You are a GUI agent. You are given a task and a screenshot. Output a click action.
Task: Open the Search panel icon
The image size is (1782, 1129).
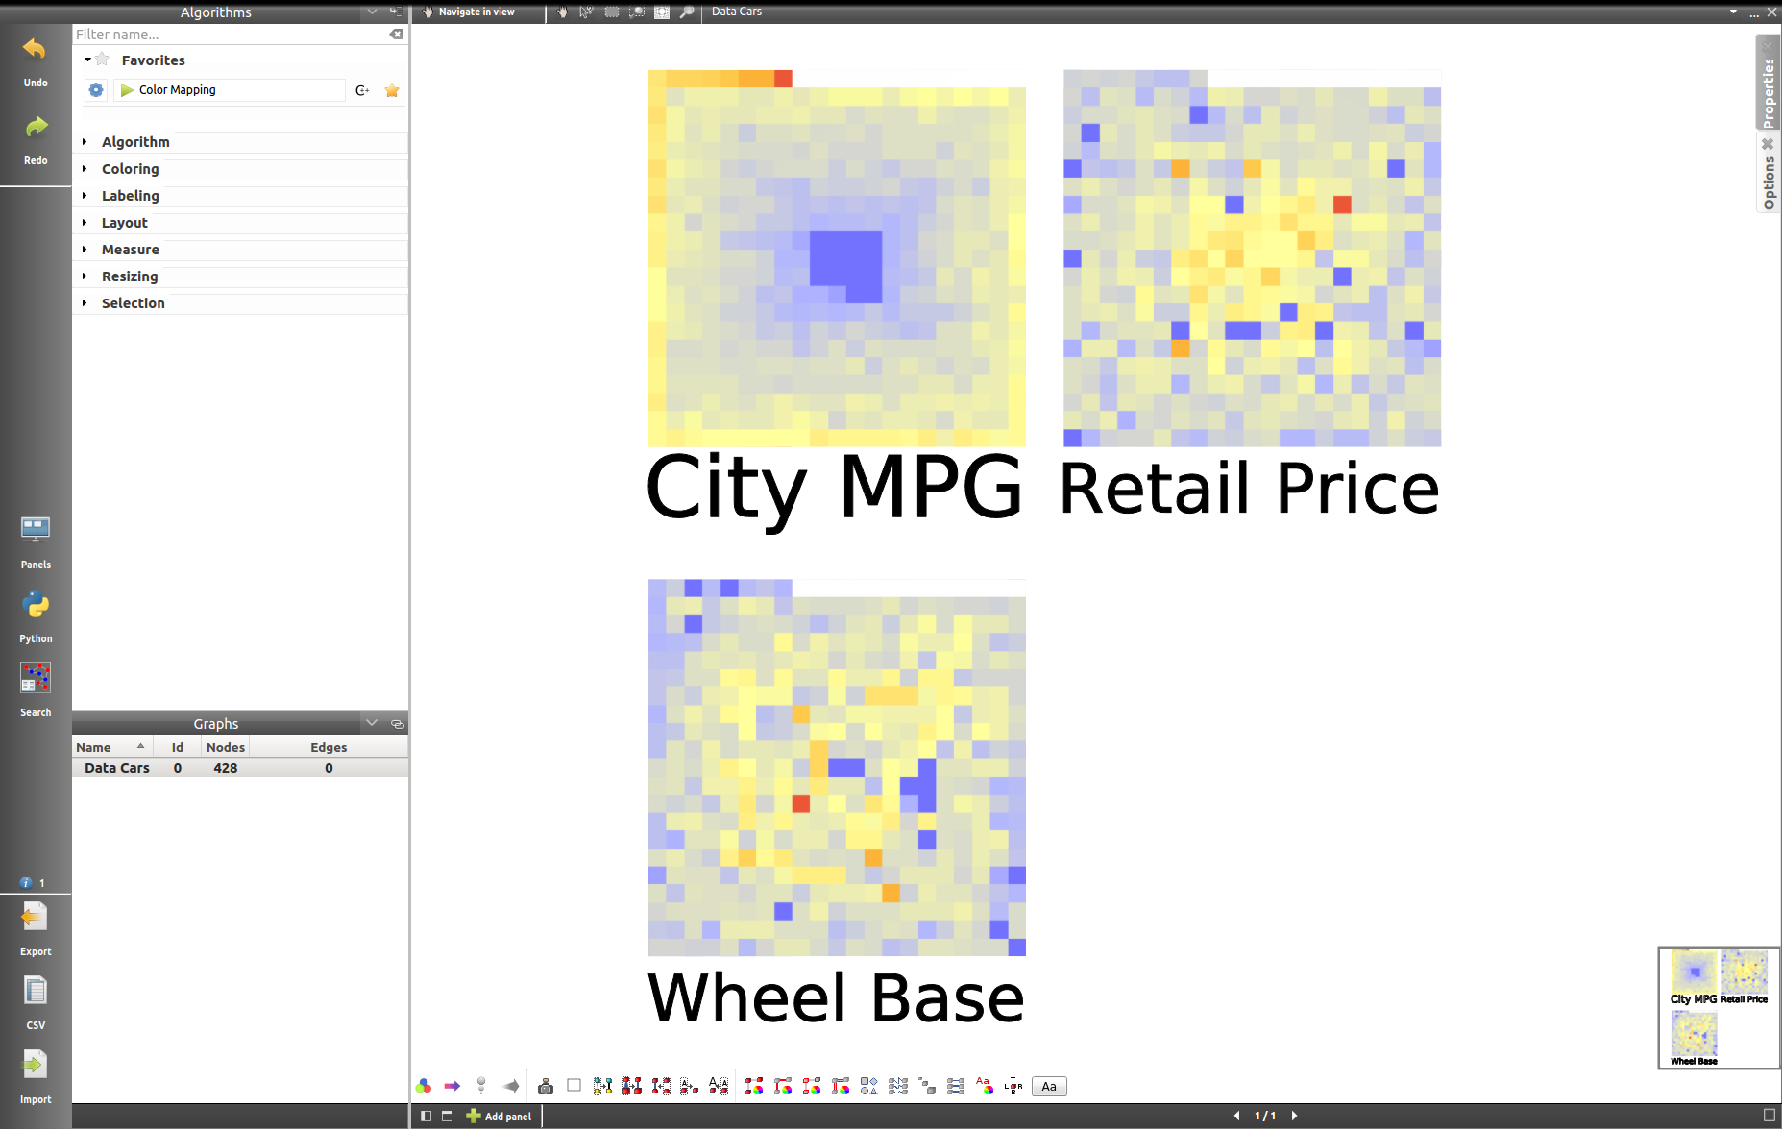36,680
